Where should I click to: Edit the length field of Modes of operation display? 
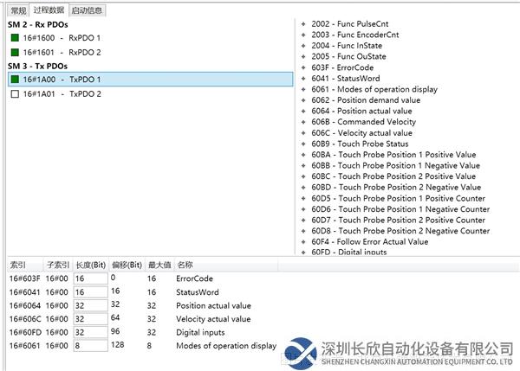coord(89,345)
